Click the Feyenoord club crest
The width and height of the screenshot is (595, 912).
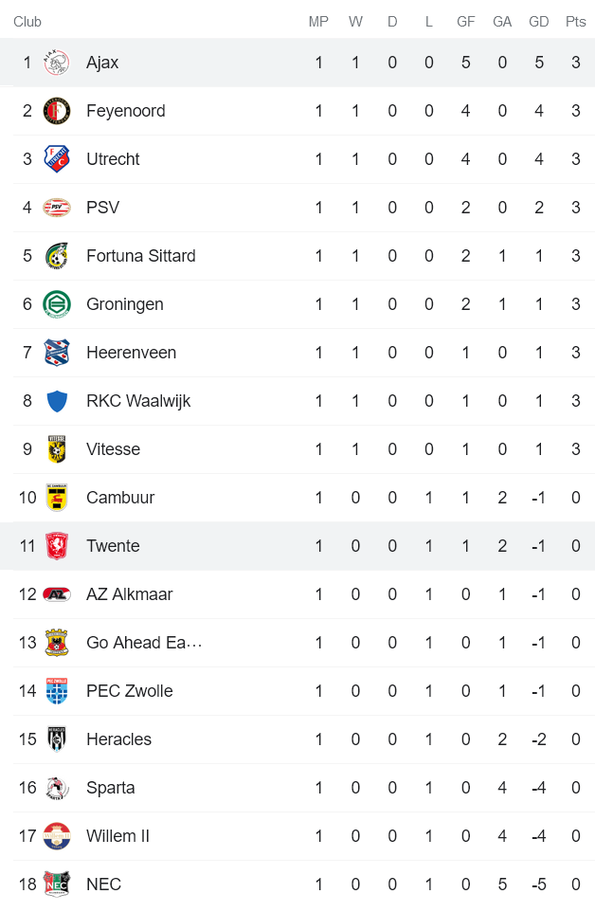point(56,111)
